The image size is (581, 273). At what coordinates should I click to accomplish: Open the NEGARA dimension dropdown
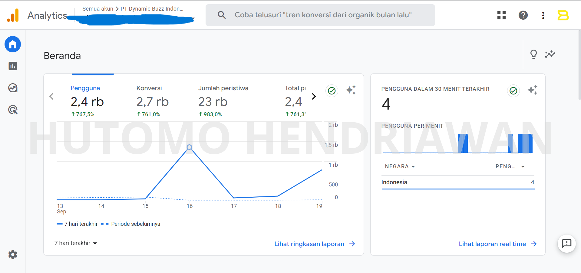(400, 166)
